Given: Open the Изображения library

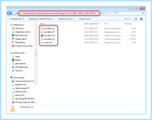Looking at the screenshot, I should click(x=20, y=67).
